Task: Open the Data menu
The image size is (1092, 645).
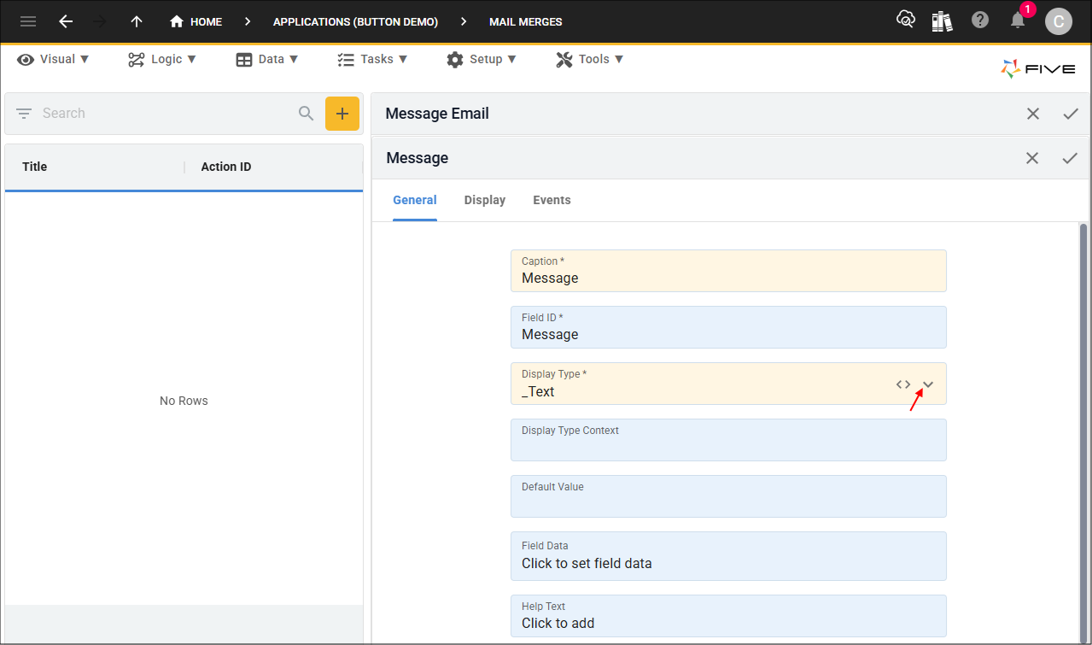Action: point(267,59)
